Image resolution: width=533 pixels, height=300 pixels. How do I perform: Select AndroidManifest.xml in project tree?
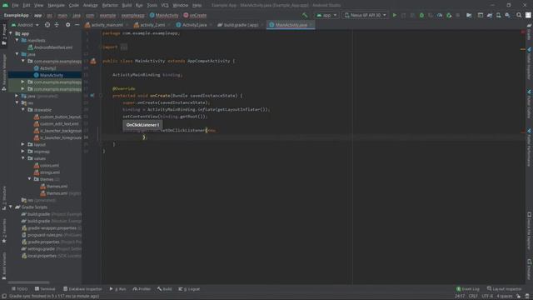tap(50, 47)
